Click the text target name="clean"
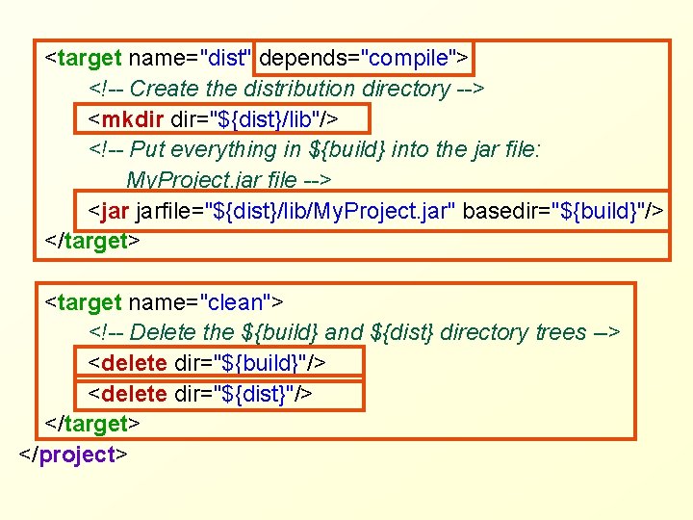Viewport: 693px width, 520px height. [x=164, y=302]
